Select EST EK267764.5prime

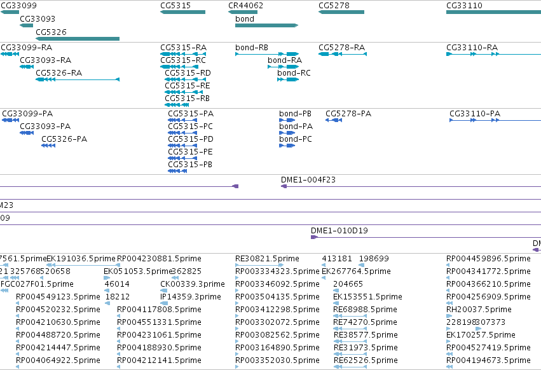[356, 271]
